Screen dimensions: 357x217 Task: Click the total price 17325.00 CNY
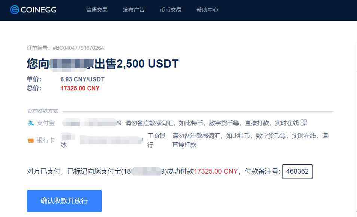pyautogui.click(x=80, y=88)
